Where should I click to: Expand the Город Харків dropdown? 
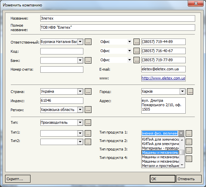182,92
